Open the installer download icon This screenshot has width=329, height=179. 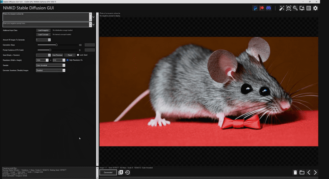coord(302,8)
